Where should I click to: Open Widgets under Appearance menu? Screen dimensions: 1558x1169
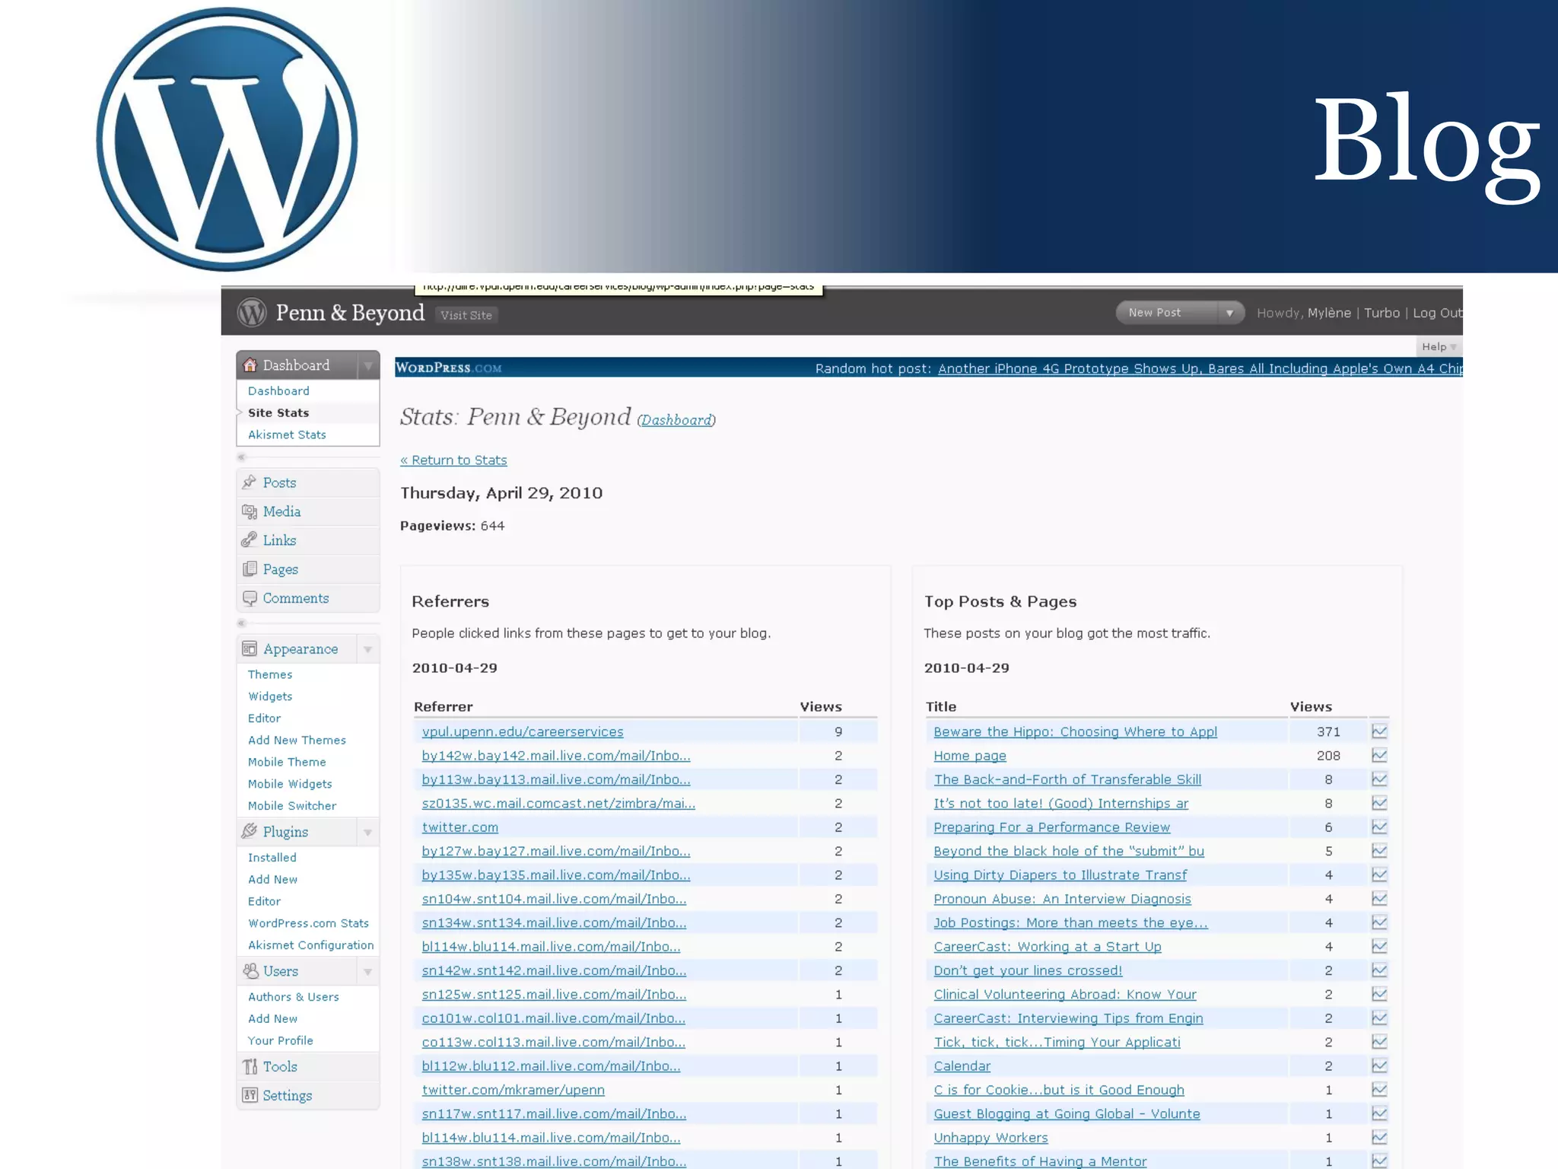point(270,696)
